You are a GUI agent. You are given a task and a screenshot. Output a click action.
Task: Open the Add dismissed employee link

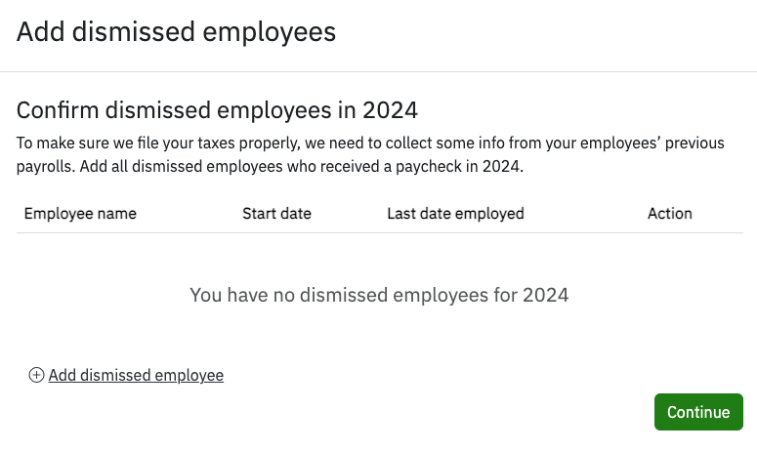pos(136,375)
